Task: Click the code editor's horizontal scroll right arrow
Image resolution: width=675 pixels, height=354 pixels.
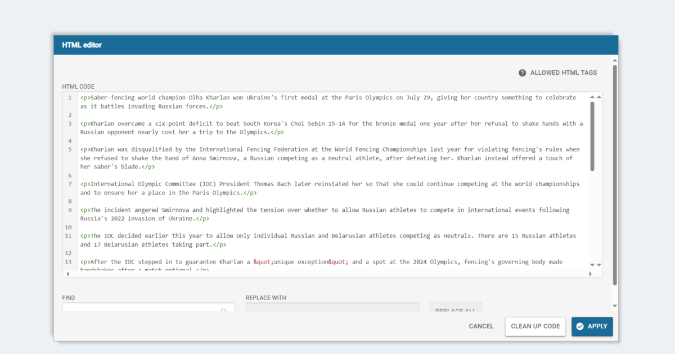Action: coord(591,274)
